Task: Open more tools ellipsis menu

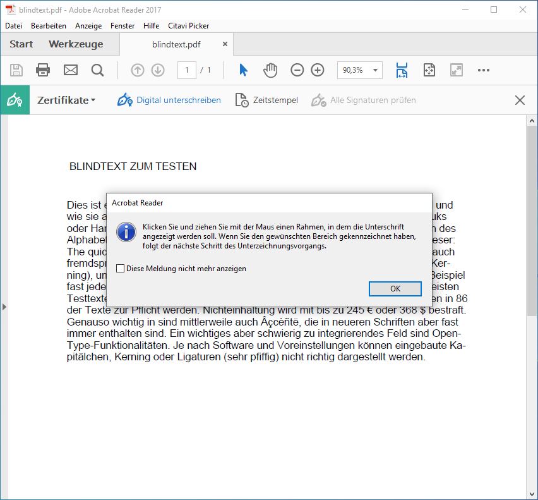Action: pyautogui.click(x=484, y=70)
